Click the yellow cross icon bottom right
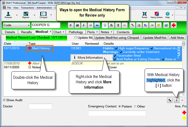This screenshot has height=127, width=188. pos(184,118)
